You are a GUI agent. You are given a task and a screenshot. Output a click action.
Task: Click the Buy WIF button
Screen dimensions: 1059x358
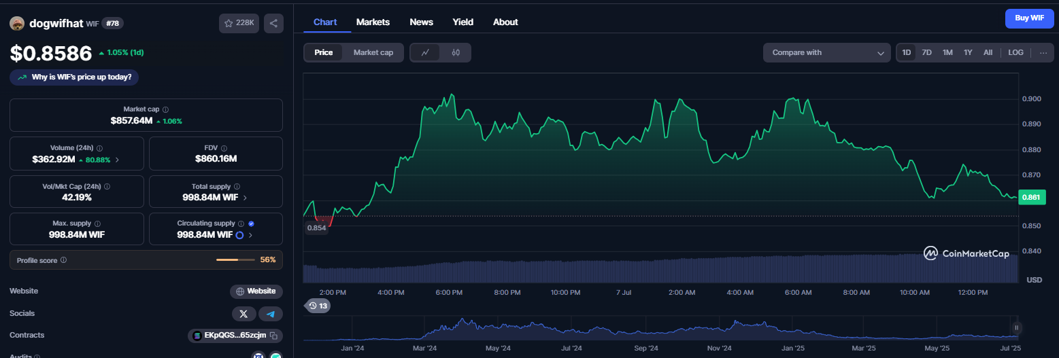1029,18
